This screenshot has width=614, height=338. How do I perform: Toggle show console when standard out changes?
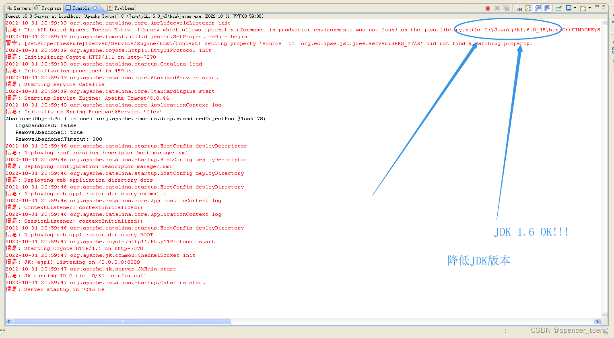[x=538, y=7]
